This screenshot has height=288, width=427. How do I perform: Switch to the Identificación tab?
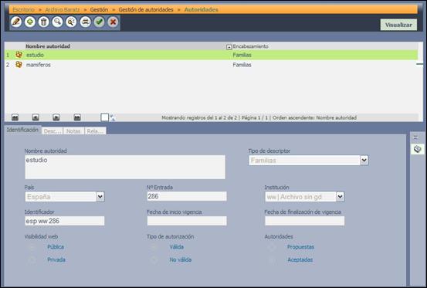pos(22,130)
